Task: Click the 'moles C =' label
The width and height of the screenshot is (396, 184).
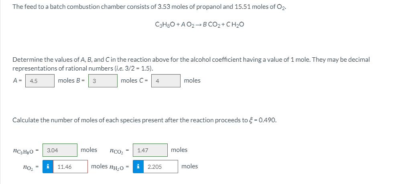Action: click(134, 81)
